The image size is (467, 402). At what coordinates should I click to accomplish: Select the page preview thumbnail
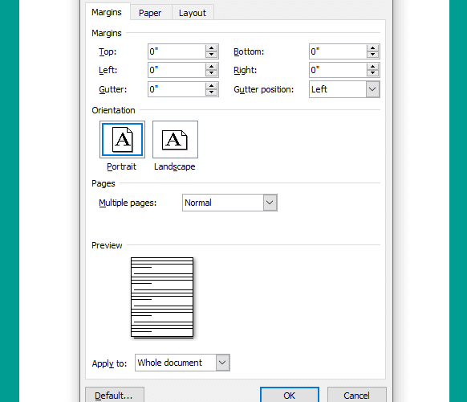(x=162, y=297)
